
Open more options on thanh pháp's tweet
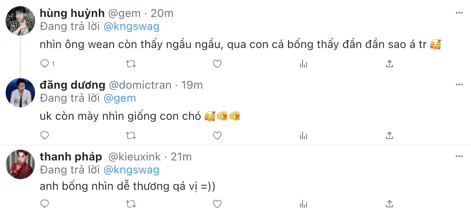(x=459, y=156)
